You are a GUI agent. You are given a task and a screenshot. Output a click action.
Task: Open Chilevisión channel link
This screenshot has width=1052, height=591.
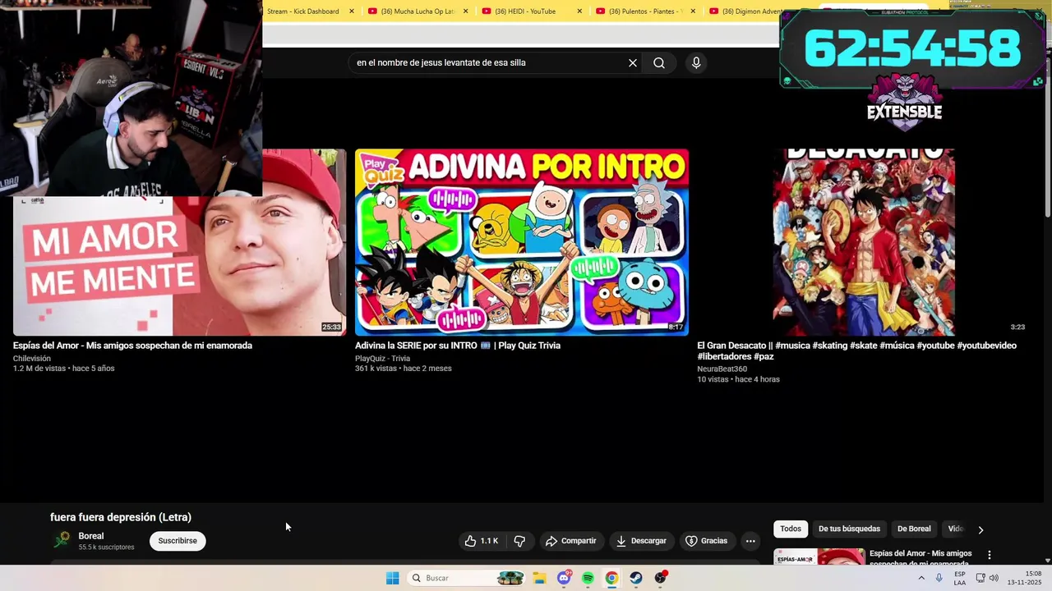click(32, 359)
